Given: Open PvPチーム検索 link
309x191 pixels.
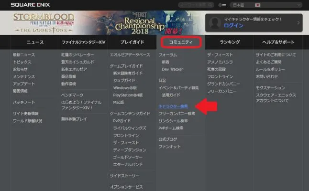Looking at the screenshot, I should coord(171,128).
